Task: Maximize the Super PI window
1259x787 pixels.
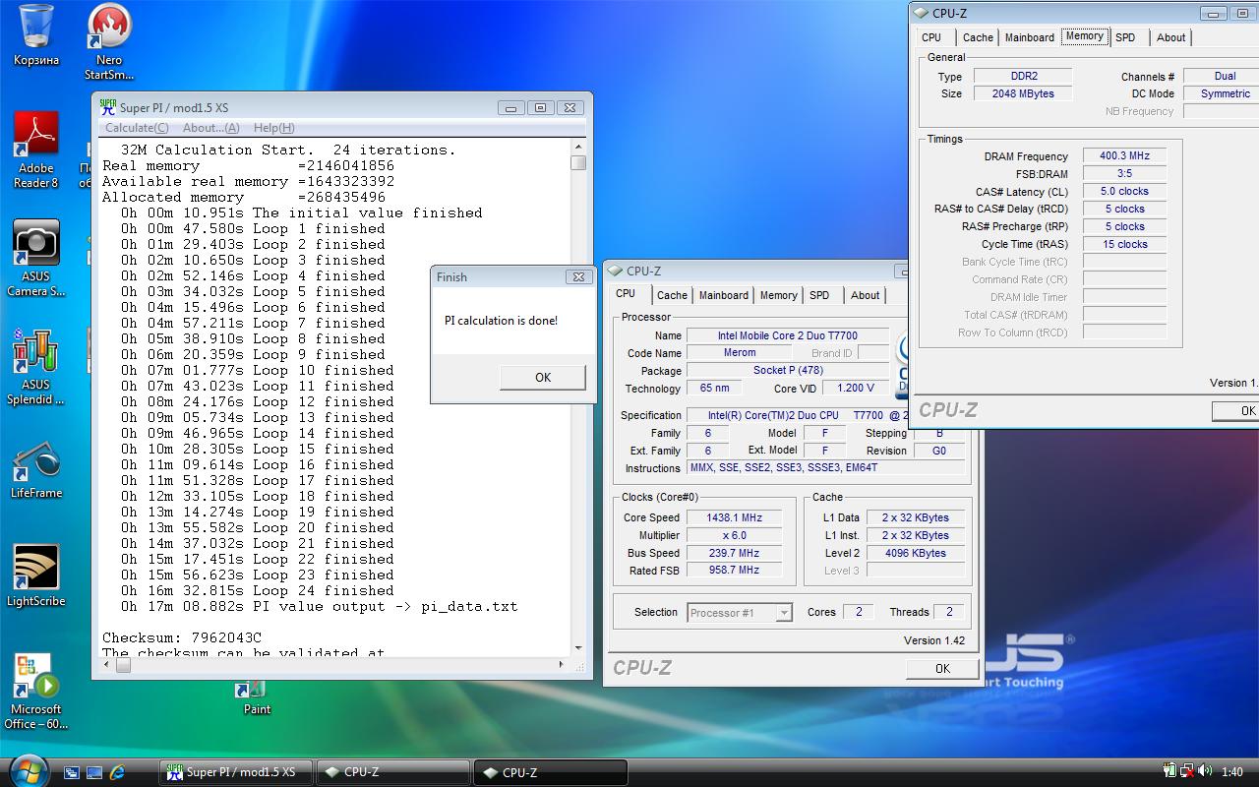Action: pyautogui.click(x=540, y=108)
